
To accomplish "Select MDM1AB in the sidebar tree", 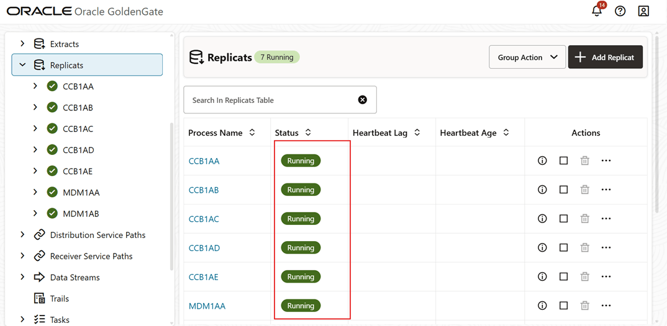I will click(81, 214).
